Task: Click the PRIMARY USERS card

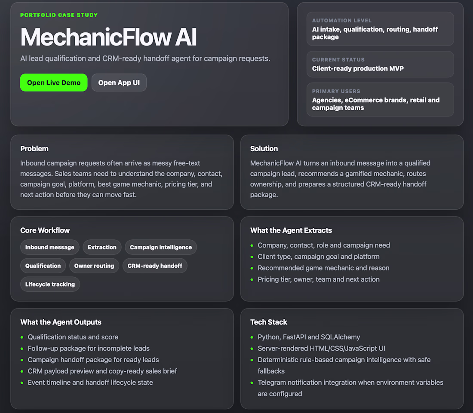Action: [x=380, y=99]
